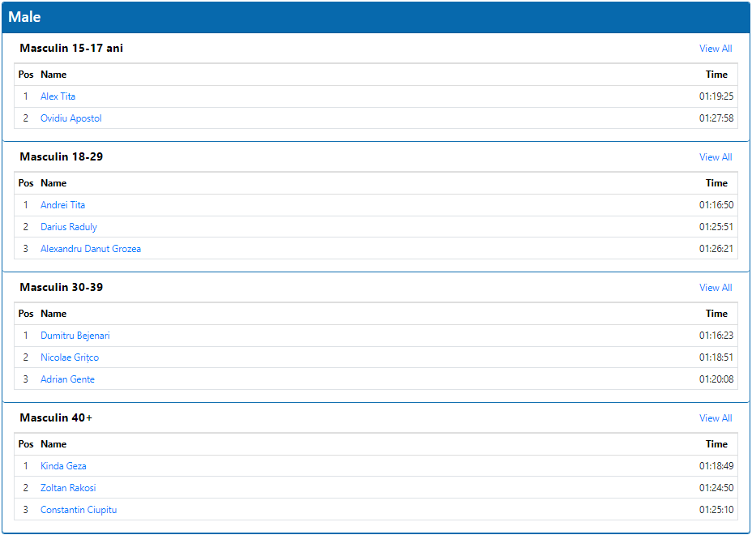Open Adrian Gente's result
The height and width of the screenshot is (535, 752).
(x=67, y=379)
